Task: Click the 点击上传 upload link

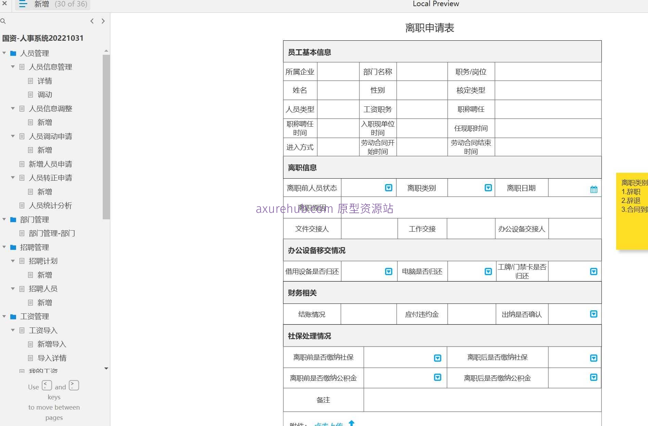Action: click(x=328, y=424)
